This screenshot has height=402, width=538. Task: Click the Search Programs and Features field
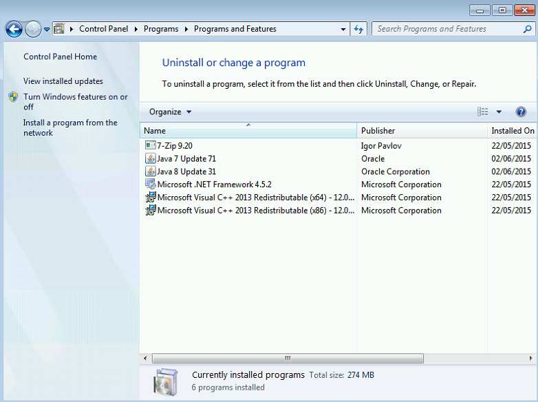448,29
